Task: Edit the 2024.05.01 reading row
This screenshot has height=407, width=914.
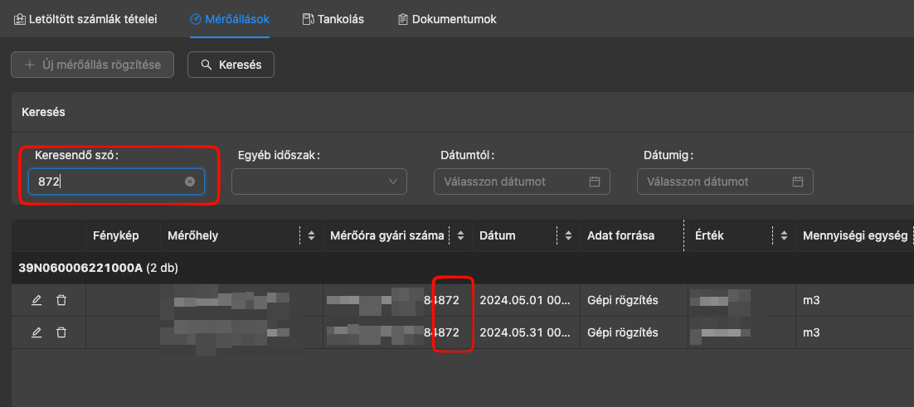Action: [36, 300]
